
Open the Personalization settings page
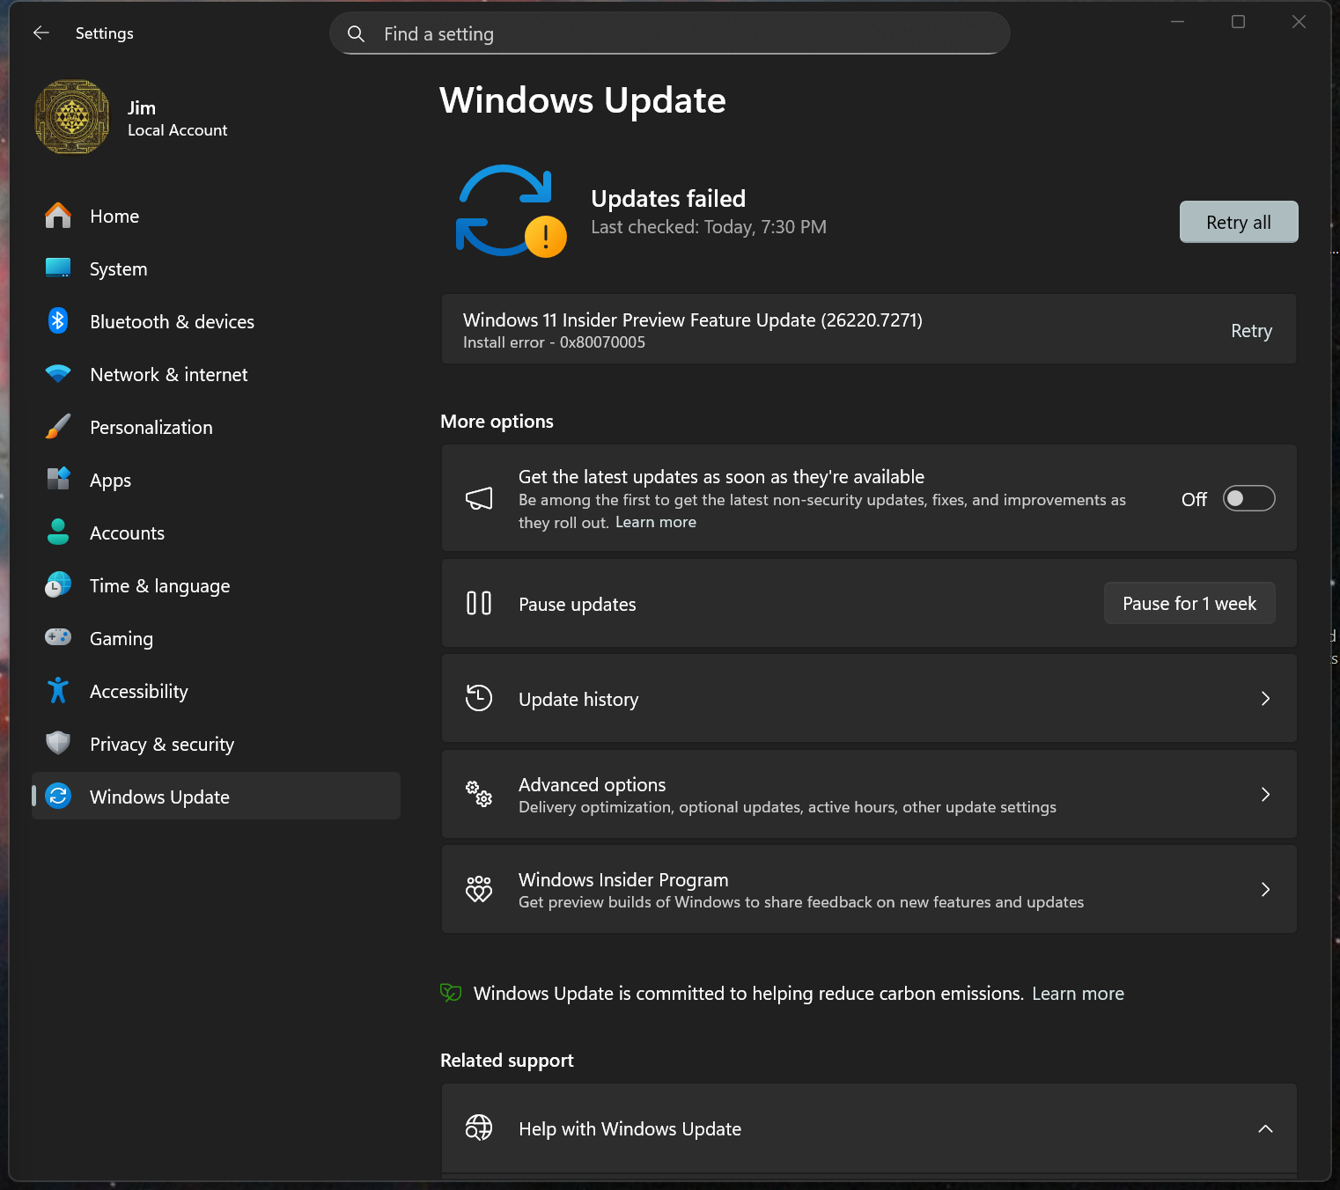point(216,427)
